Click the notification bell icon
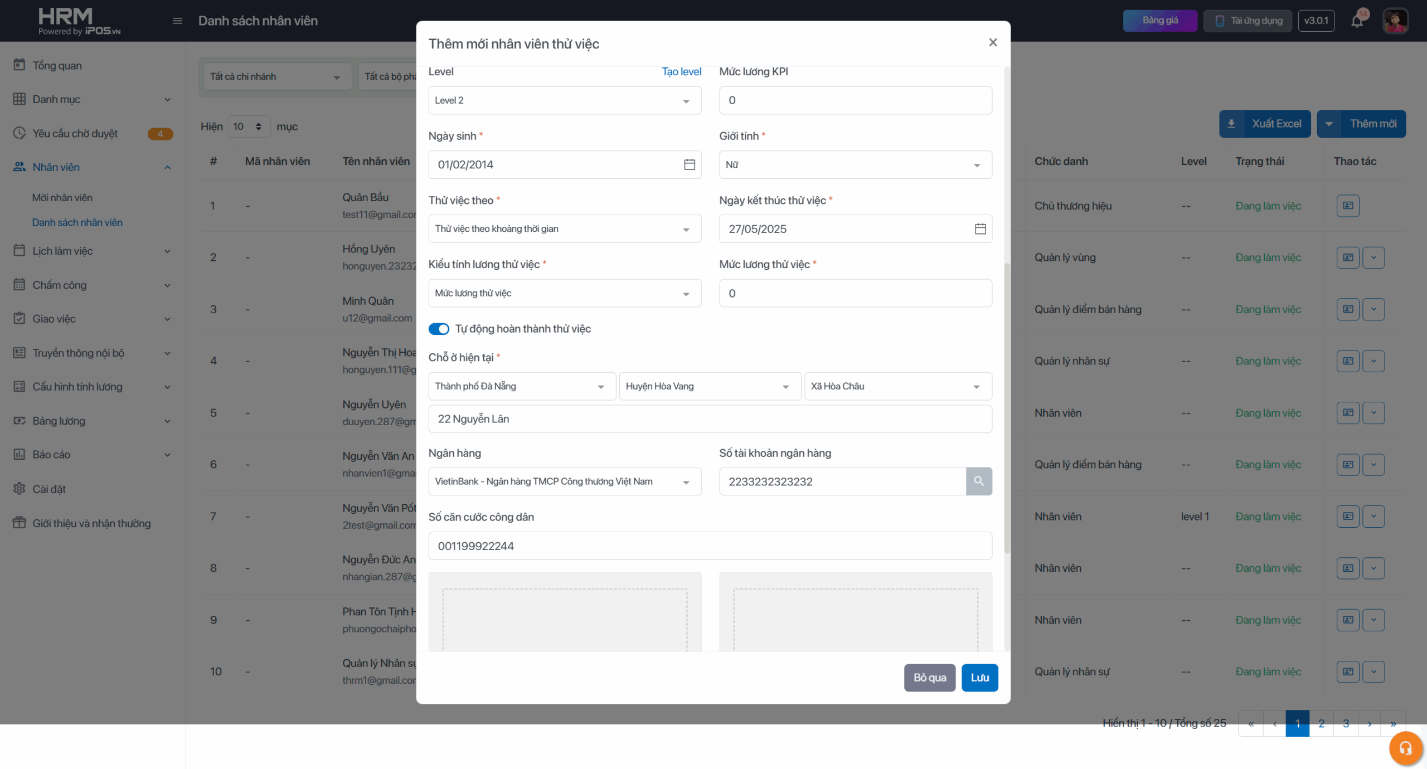The image size is (1427, 769). (1357, 21)
